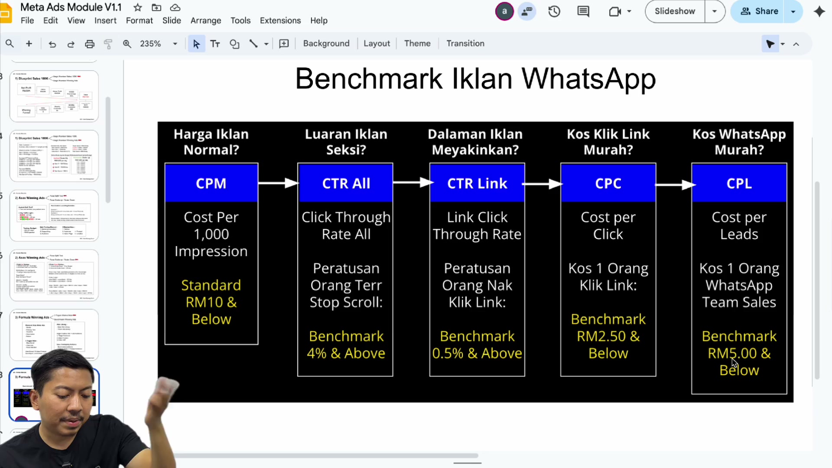Open the File menu
The height and width of the screenshot is (468, 832).
coord(27,20)
